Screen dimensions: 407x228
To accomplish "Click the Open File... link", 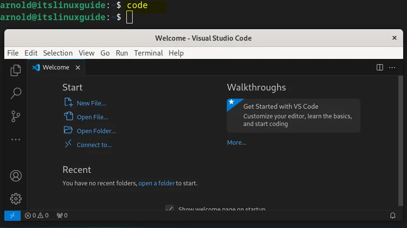I will point(92,117).
